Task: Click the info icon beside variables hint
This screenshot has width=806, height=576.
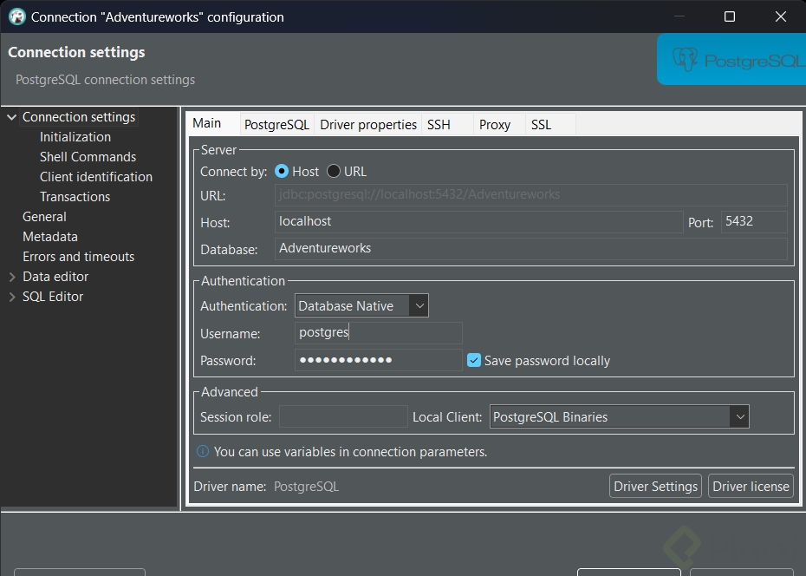Action: click(203, 452)
